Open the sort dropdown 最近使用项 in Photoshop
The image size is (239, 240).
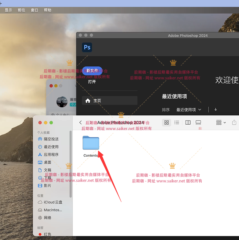(x=189, y=110)
